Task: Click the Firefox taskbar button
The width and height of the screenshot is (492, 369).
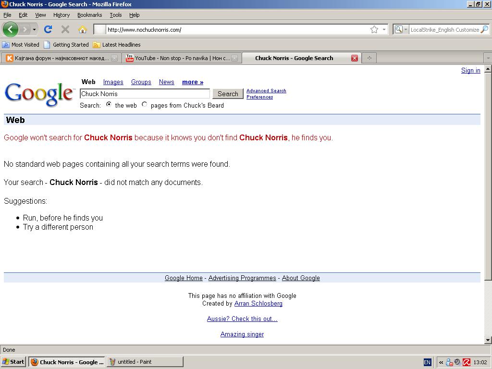Action: (67, 362)
